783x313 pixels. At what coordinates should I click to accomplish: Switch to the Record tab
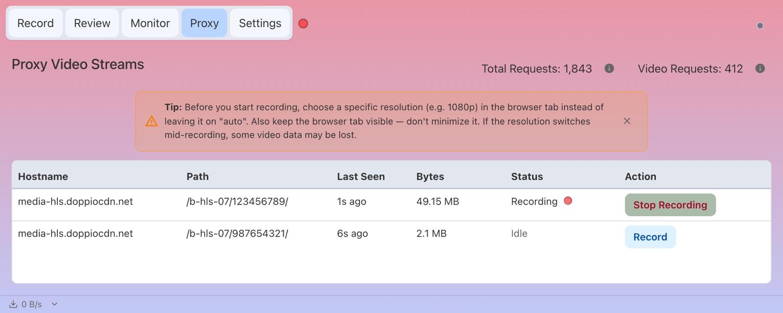35,23
